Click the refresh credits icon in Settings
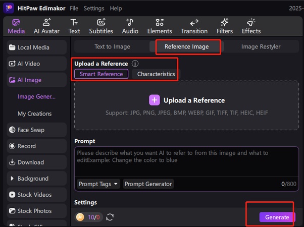The width and height of the screenshot is (304, 227). (110, 217)
